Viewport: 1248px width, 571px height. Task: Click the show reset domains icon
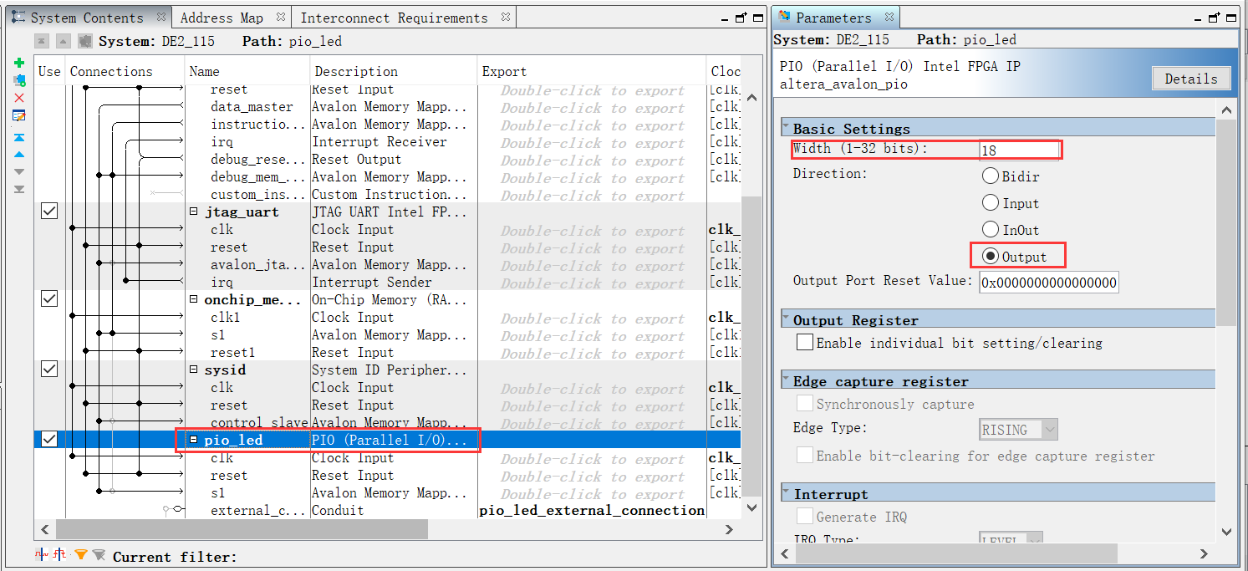pyautogui.click(x=59, y=555)
